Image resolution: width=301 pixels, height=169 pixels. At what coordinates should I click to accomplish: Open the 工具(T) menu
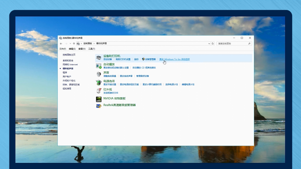pyautogui.click(x=92, y=49)
